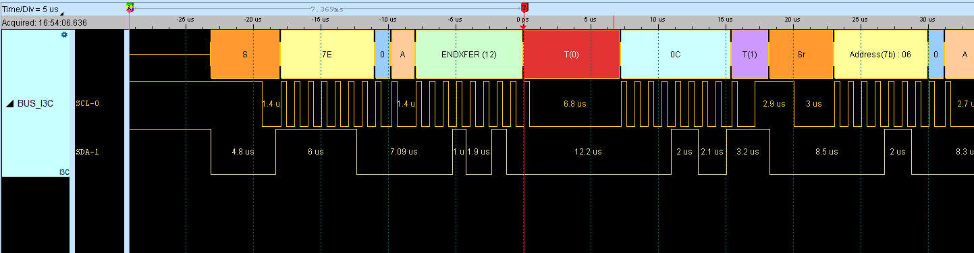Click the 7.369ms marker delta readout
The image size is (974, 253).
point(327,9)
